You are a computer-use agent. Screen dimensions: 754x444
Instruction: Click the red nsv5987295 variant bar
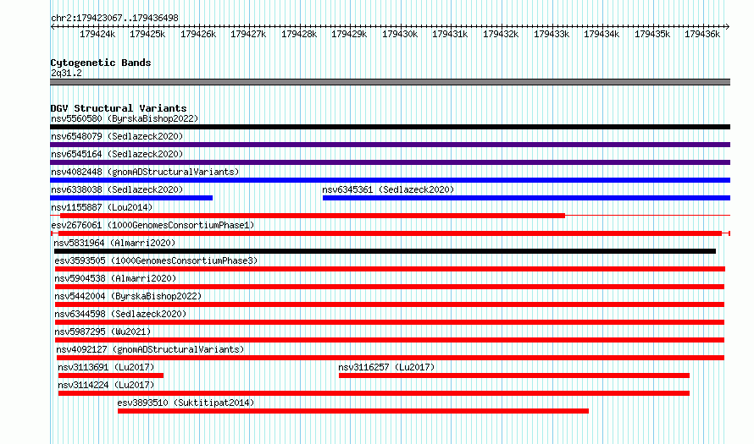390,340
